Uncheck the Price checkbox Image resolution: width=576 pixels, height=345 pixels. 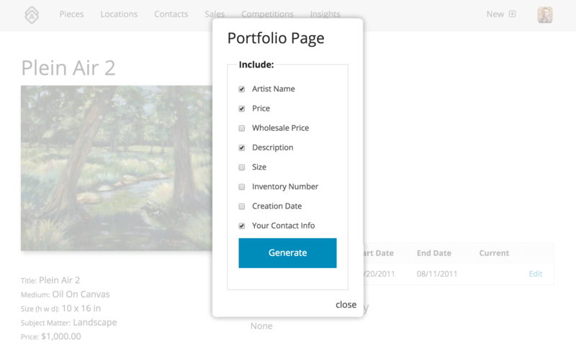(242, 109)
